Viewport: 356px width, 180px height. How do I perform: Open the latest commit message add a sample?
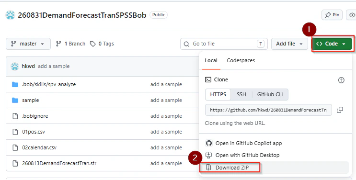[54, 66]
